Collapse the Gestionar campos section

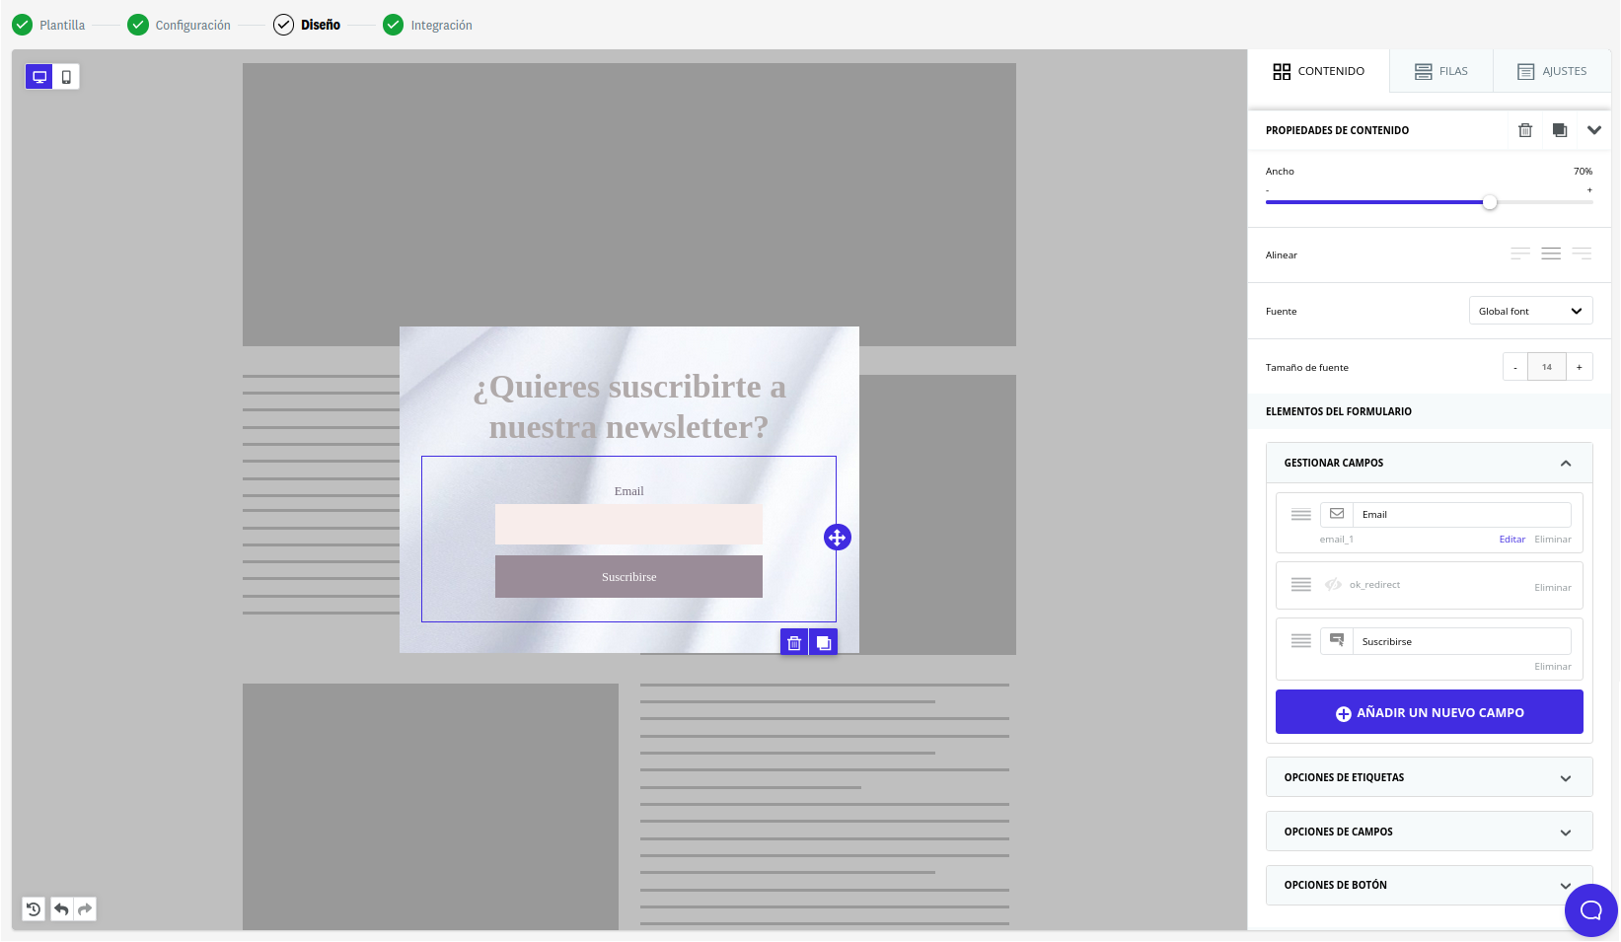(x=1429, y=463)
